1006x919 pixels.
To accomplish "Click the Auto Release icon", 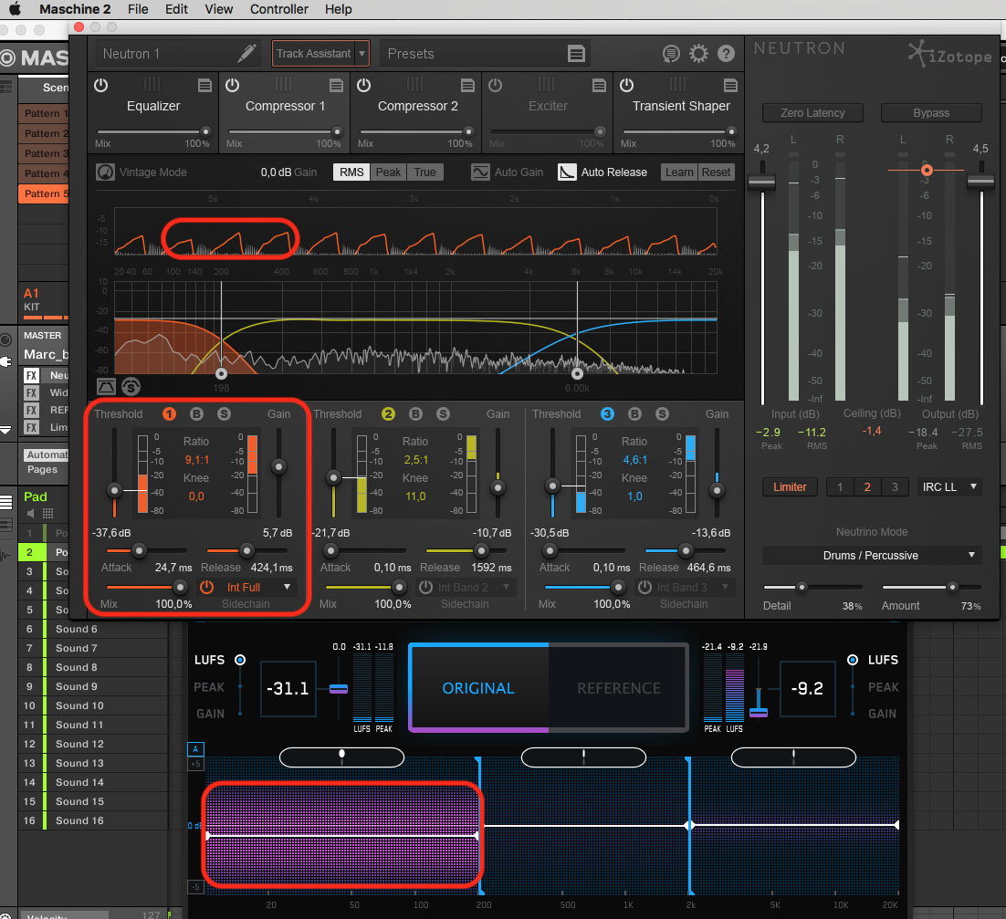I will coord(568,172).
